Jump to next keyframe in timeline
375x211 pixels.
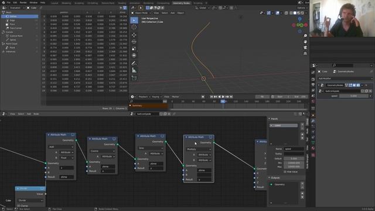tap(227, 97)
